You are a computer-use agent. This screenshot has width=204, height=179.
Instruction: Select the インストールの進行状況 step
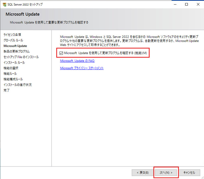(18, 85)
